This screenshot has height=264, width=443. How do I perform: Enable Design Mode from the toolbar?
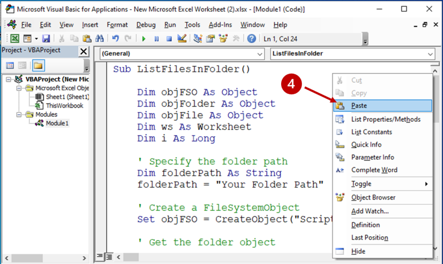coord(182,38)
